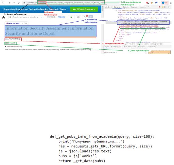Image resolution: width=174 pixels, height=165 pixels.
Task: Click the browser back arrow
Action: click(9, 3)
